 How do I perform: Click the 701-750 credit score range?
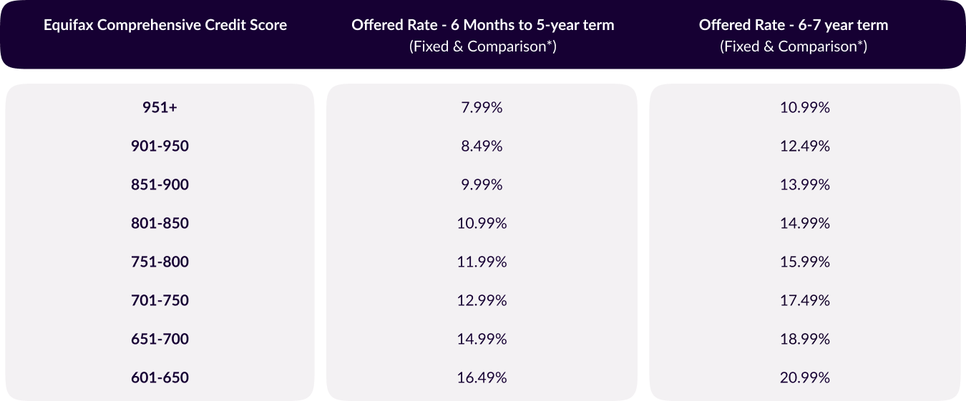(x=160, y=301)
